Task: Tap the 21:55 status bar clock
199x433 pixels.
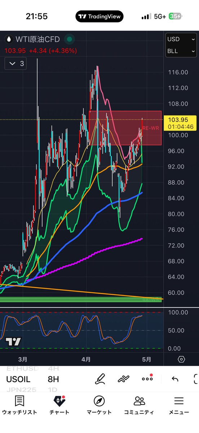Action: (x=37, y=17)
